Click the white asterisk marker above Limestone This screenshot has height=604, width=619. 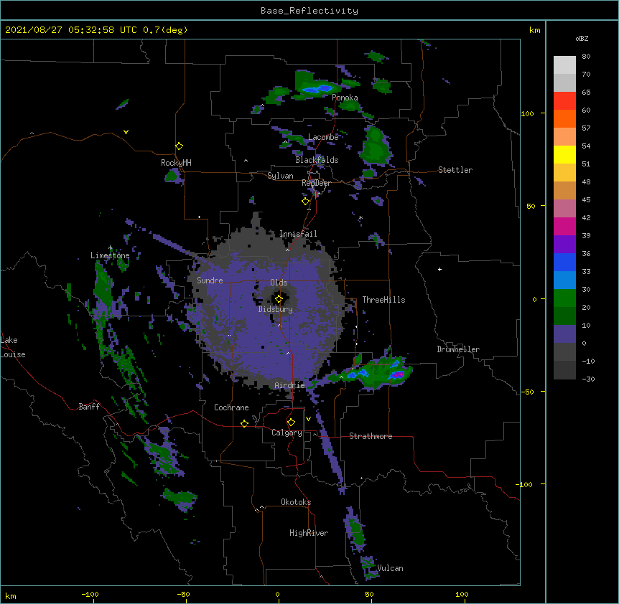(111, 248)
